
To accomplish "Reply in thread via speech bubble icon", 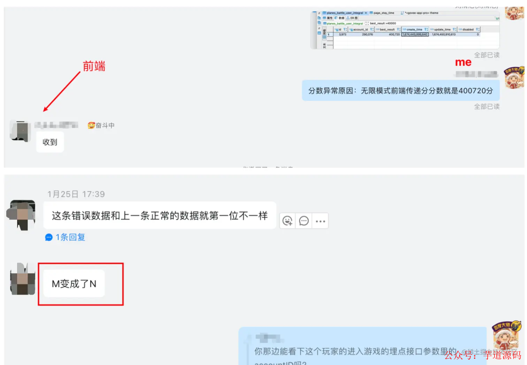I will [x=304, y=221].
